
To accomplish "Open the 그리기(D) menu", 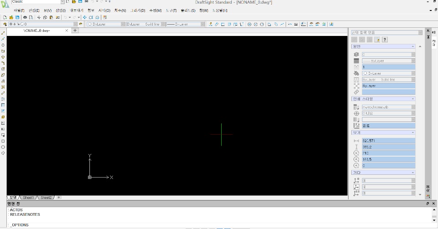I will [x=138, y=10].
